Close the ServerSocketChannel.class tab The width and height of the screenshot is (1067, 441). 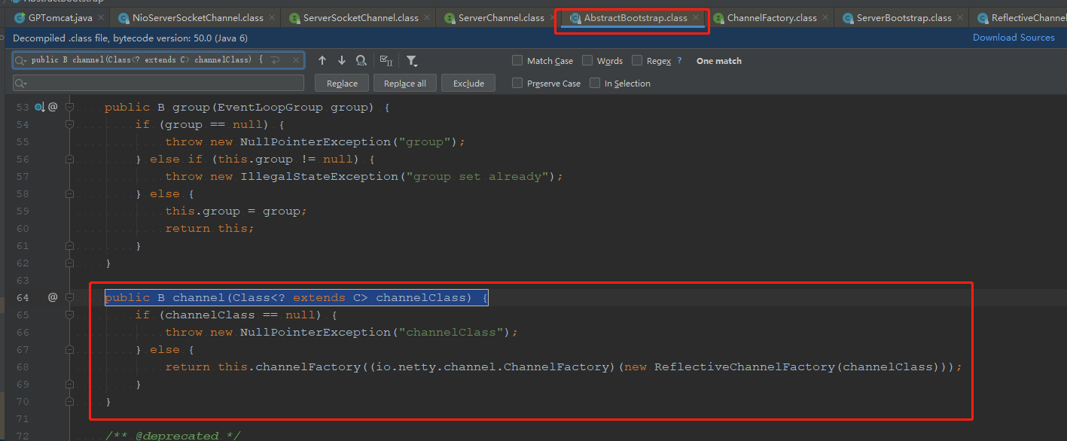(426, 17)
